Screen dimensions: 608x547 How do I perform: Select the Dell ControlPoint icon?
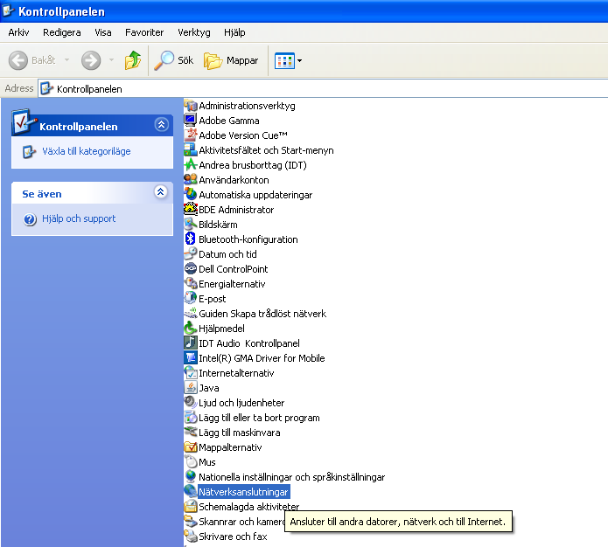[x=191, y=269]
